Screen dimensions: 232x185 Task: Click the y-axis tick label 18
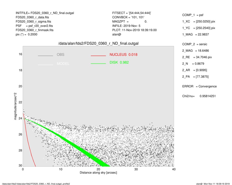pos(20,70)
